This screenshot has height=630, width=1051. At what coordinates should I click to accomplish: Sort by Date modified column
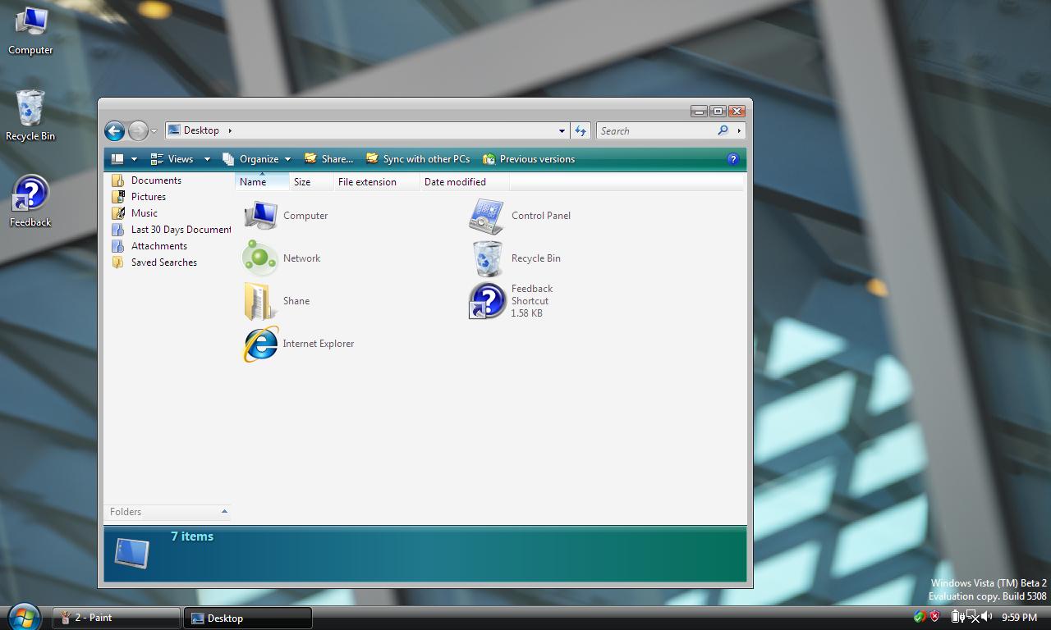tap(464, 182)
